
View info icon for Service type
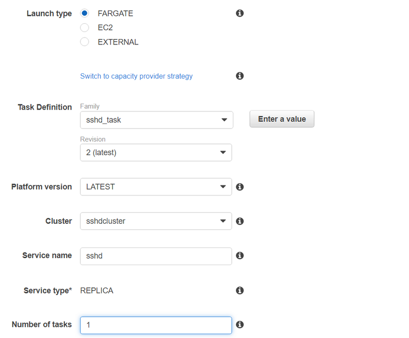pyautogui.click(x=240, y=290)
